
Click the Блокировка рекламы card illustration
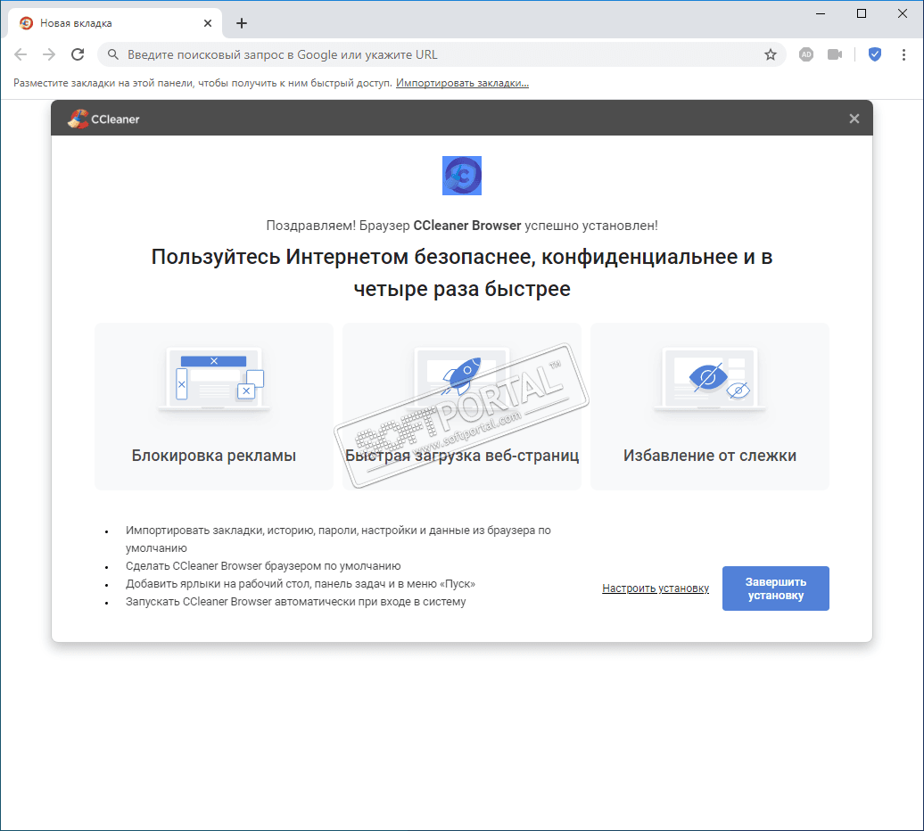[x=214, y=379]
